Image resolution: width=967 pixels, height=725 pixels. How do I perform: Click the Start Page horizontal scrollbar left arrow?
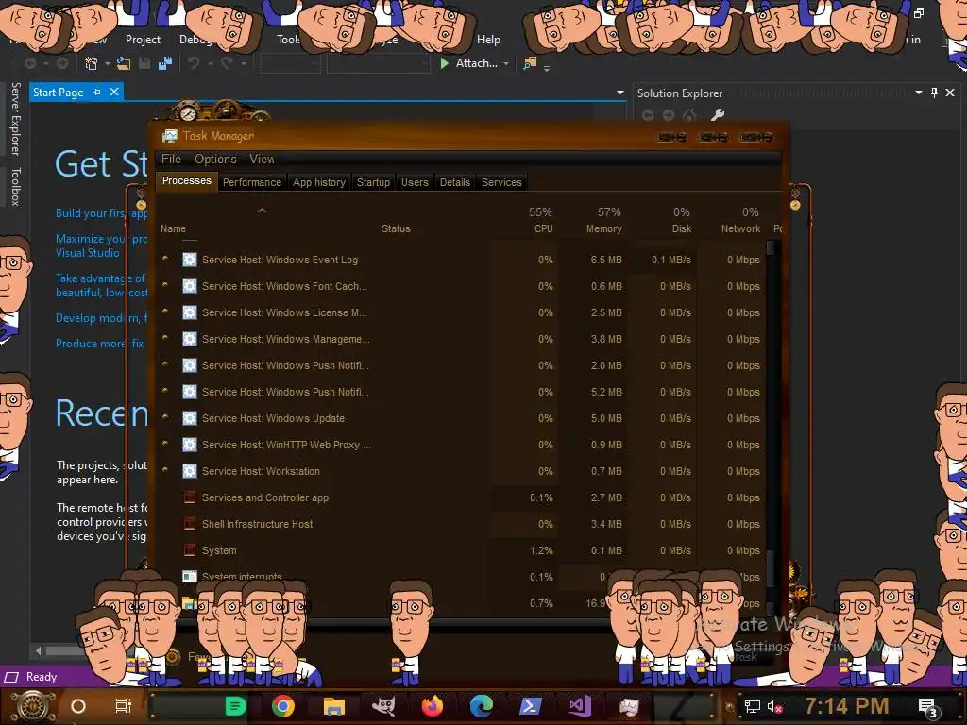click(x=39, y=650)
